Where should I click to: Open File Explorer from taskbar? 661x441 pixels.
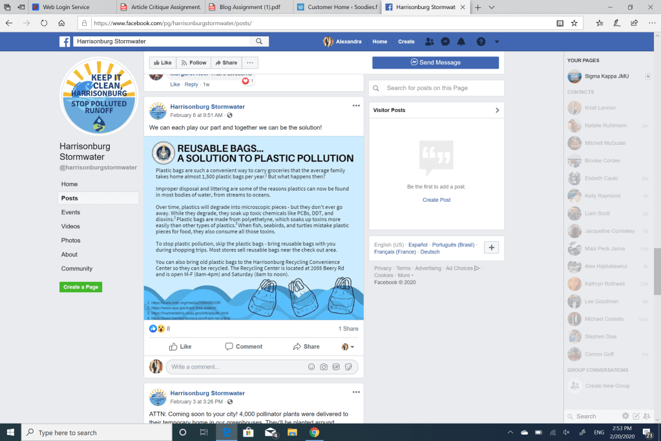pyautogui.click(x=292, y=432)
